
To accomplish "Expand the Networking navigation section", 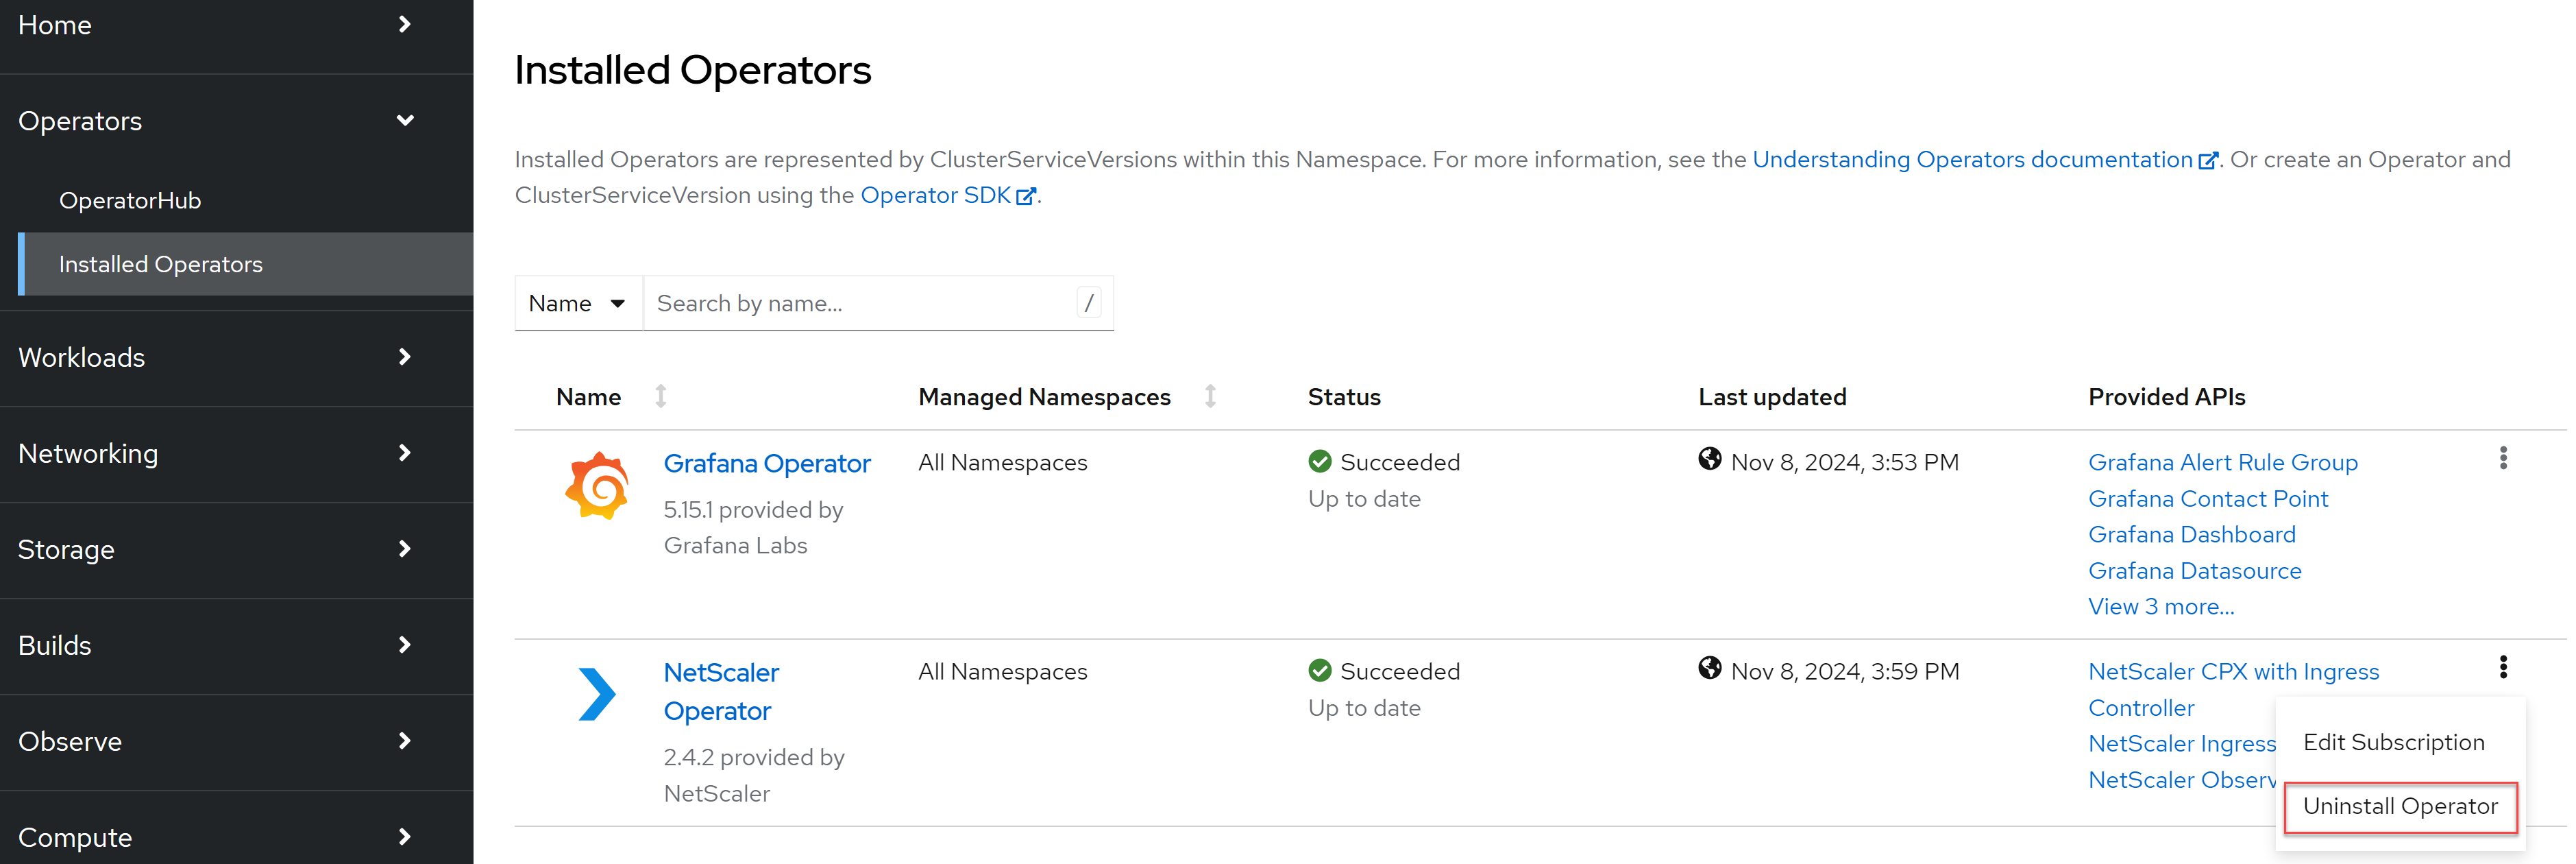I will [x=236, y=453].
